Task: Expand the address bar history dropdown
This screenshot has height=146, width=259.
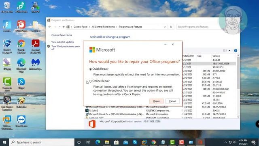Action: pos(165,27)
